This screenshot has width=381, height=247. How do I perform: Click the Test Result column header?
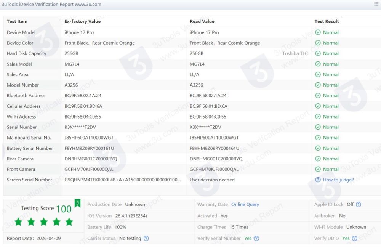click(x=327, y=21)
